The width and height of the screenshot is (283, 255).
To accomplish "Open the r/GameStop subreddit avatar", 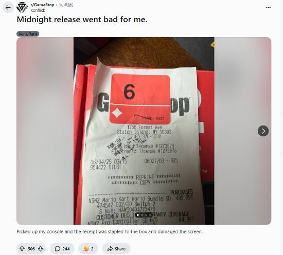I will (22, 7).
